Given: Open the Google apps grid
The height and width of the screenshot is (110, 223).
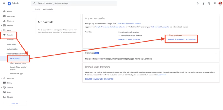Looking at the screenshot, I should (x=215, y=4).
